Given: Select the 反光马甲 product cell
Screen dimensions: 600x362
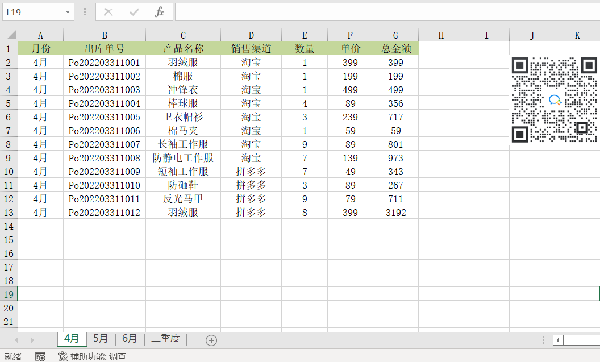Looking at the screenshot, I should pos(184,199).
